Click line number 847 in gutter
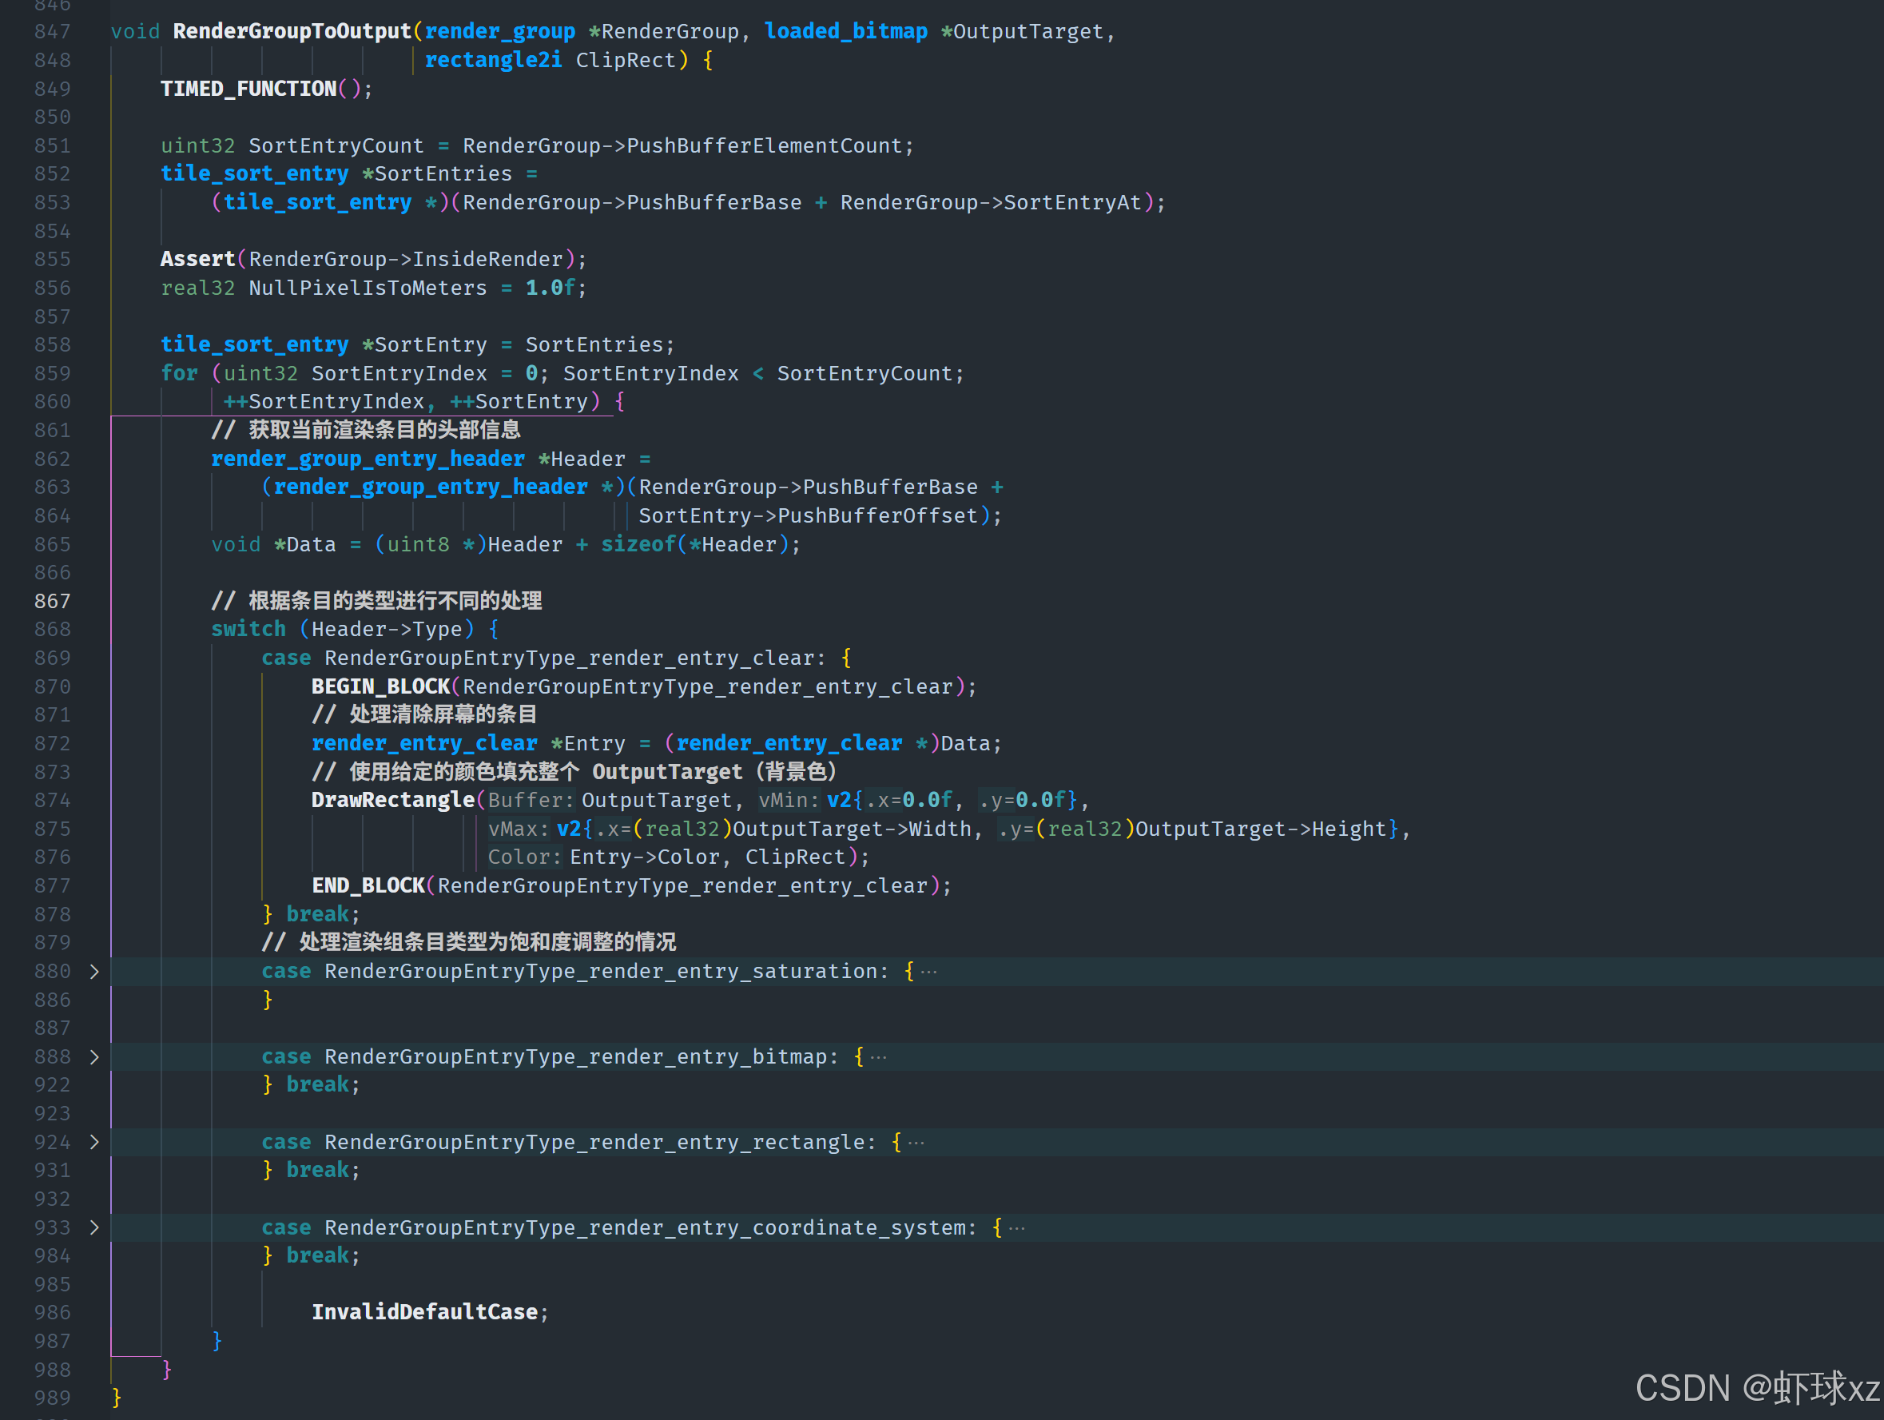The image size is (1884, 1420). (x=52, y=31)
